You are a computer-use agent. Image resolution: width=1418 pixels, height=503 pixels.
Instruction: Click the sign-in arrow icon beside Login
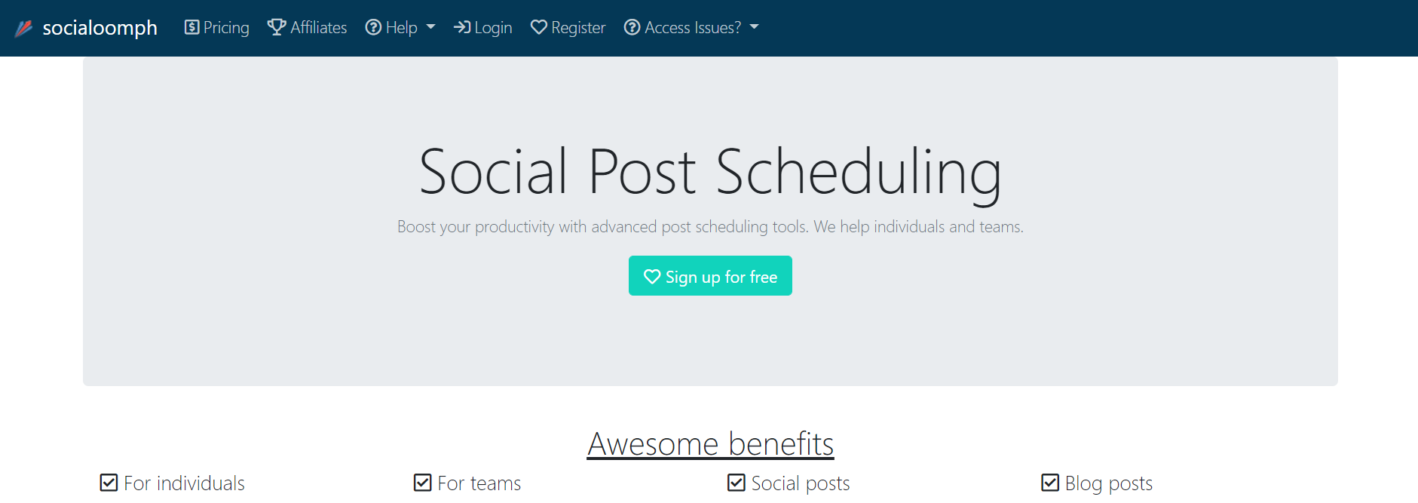coord(461,27)
